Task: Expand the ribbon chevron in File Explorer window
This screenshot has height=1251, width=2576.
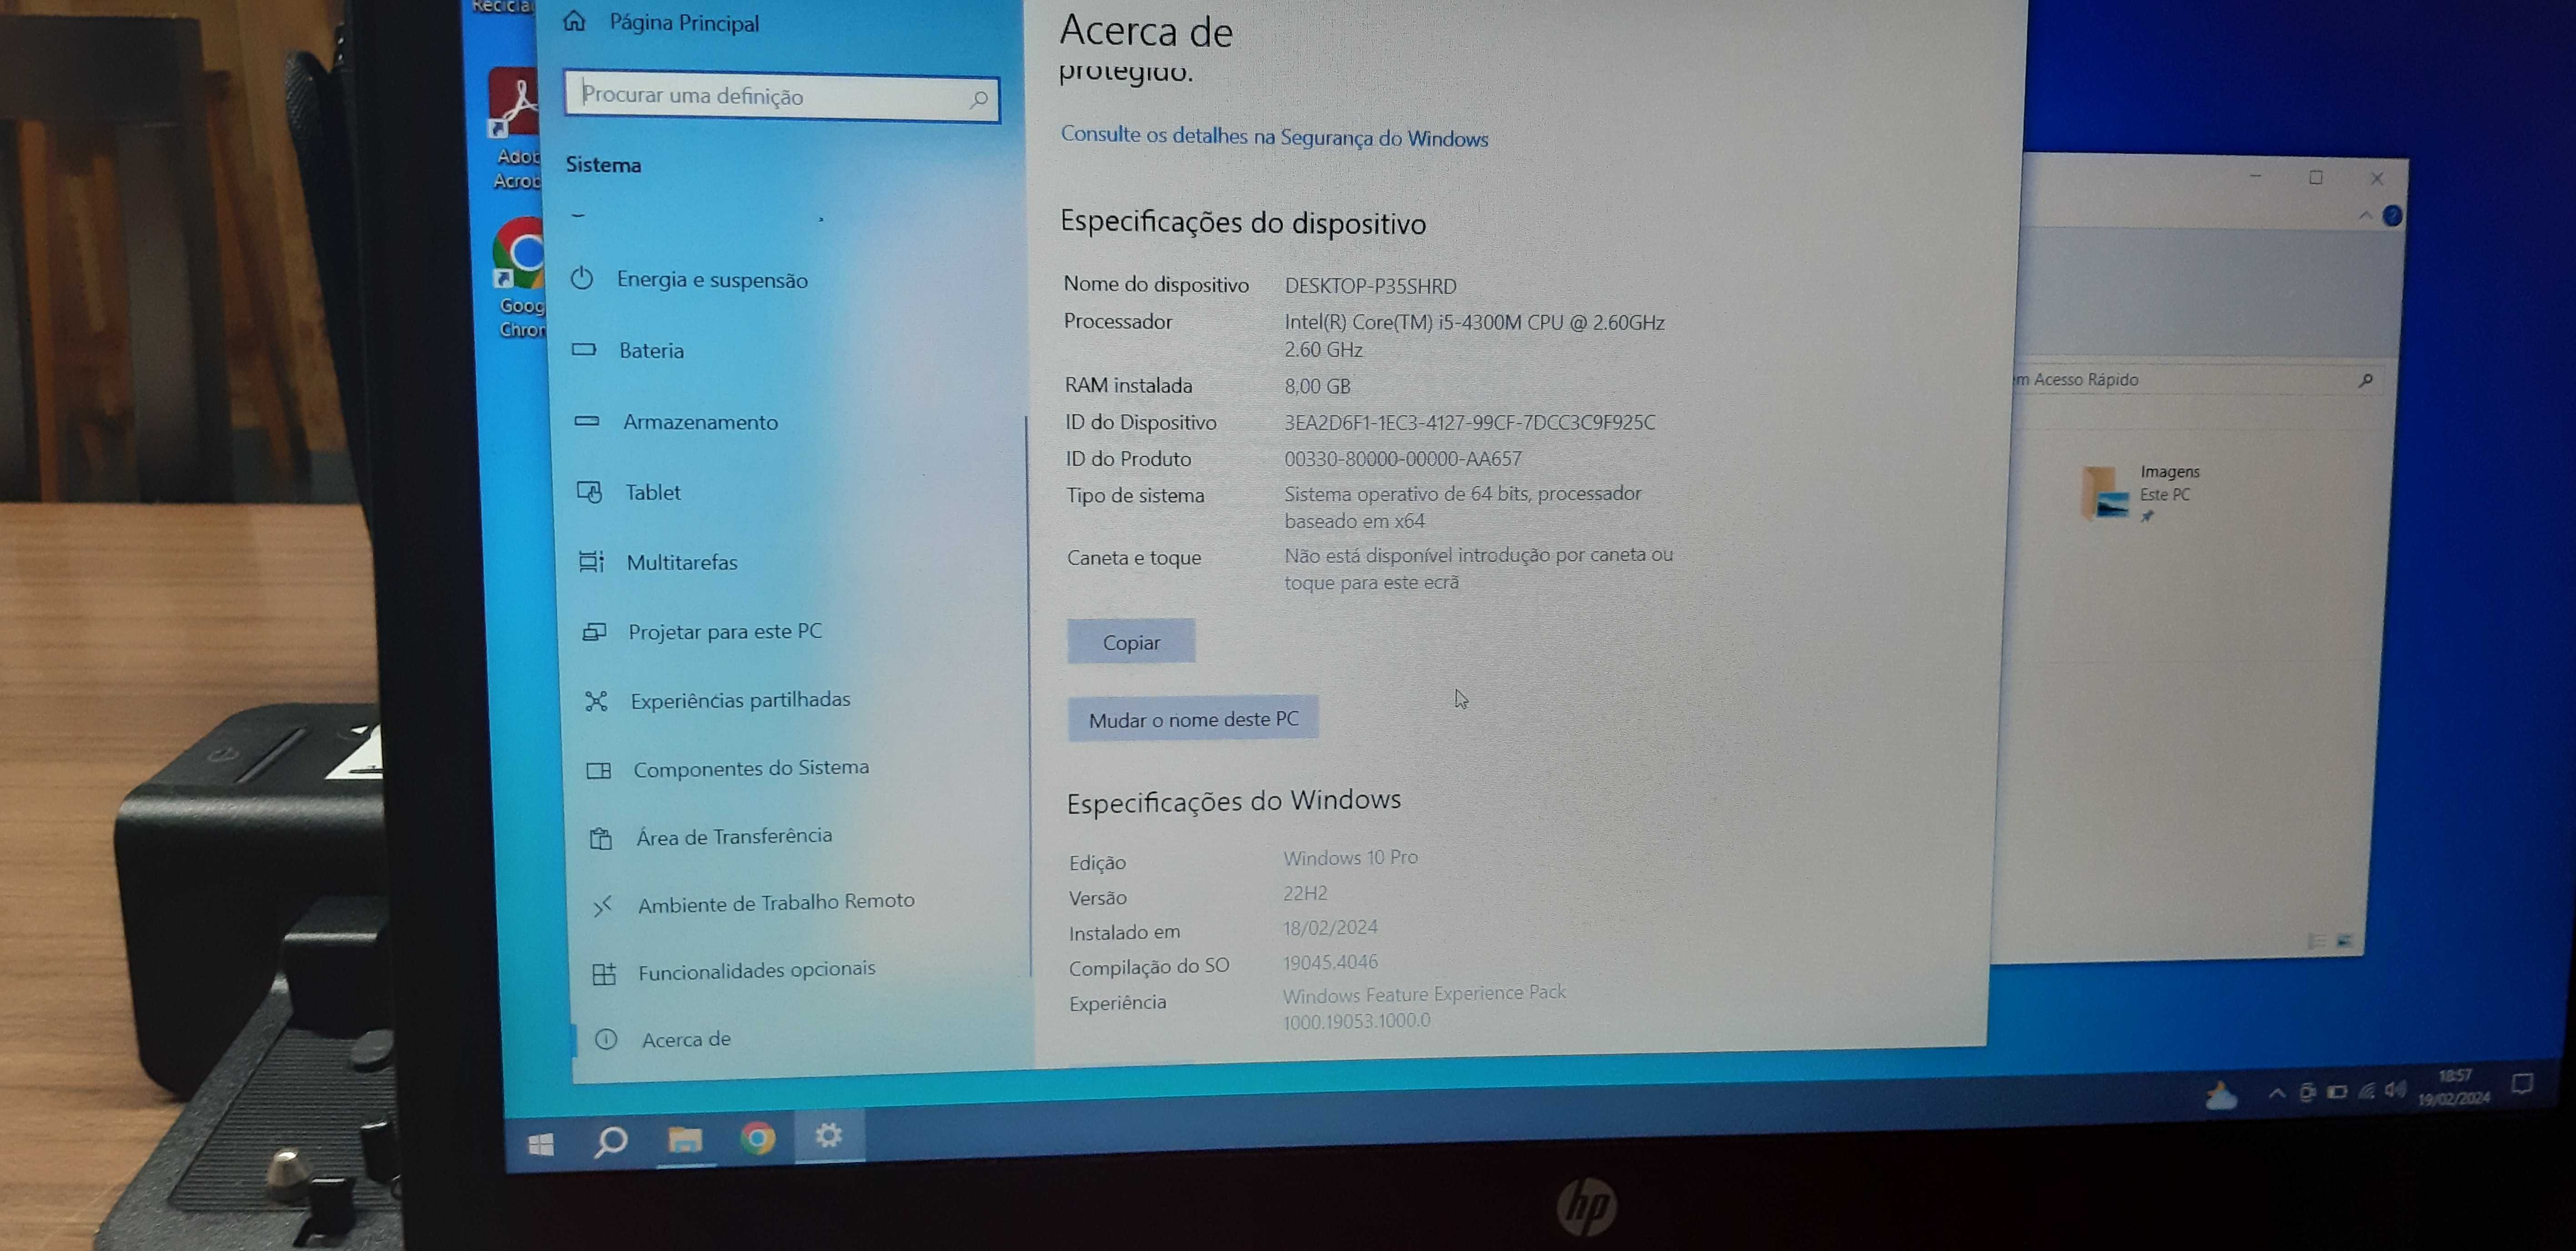Action: tap(2365, 215)
